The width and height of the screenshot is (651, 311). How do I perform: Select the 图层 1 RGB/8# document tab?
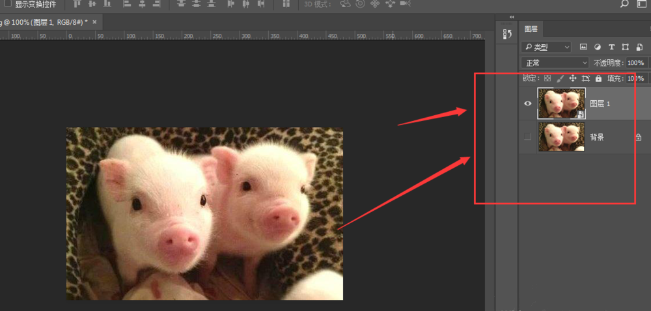[x=44, y=22]
